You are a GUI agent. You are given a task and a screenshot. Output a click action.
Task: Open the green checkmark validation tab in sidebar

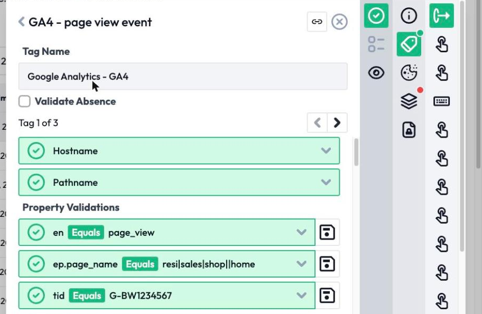pos(376,16)
